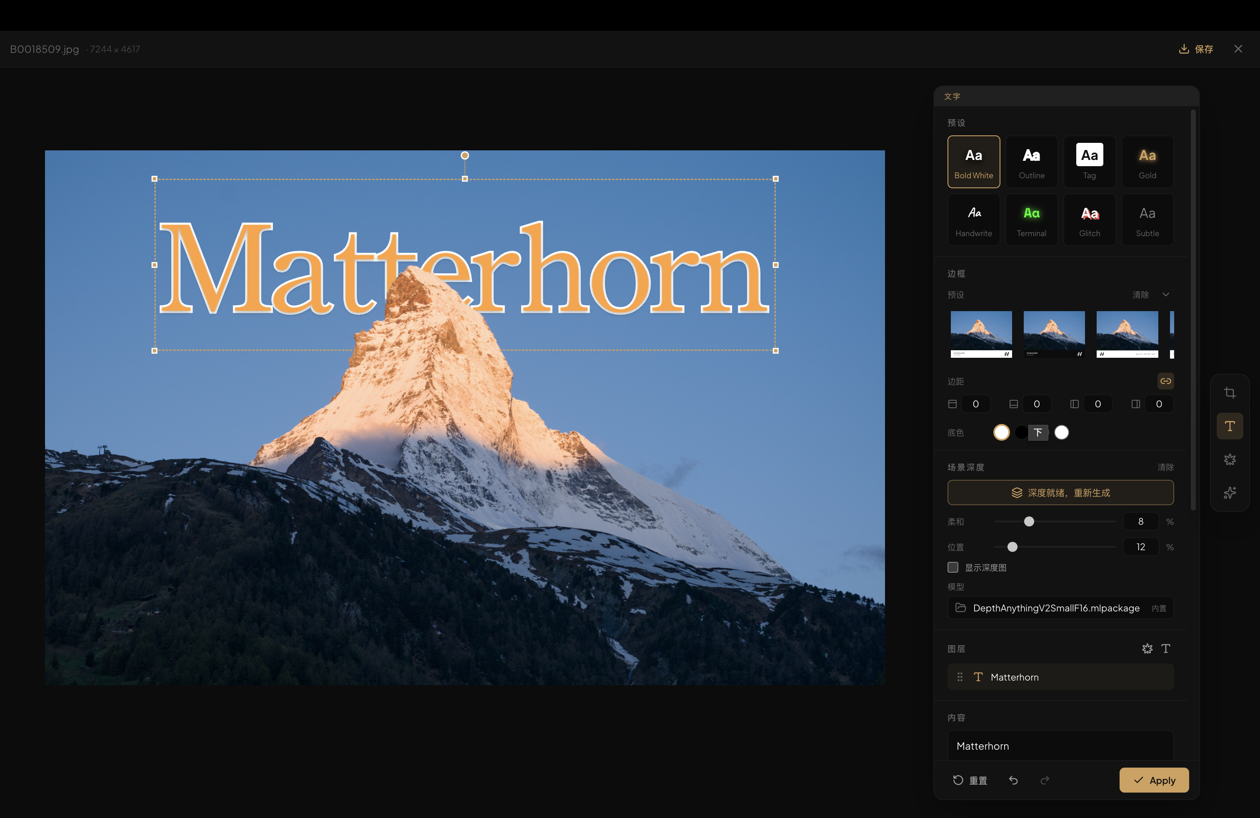Image resolution: width=1260 pixels, height=818 pixels.
Task: Click the top margin icon
Action: point(952,404)
